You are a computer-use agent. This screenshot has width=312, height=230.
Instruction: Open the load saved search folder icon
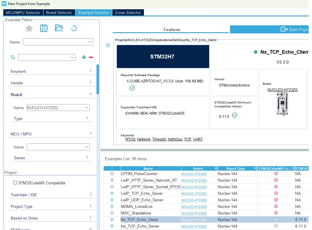(59, 28)
